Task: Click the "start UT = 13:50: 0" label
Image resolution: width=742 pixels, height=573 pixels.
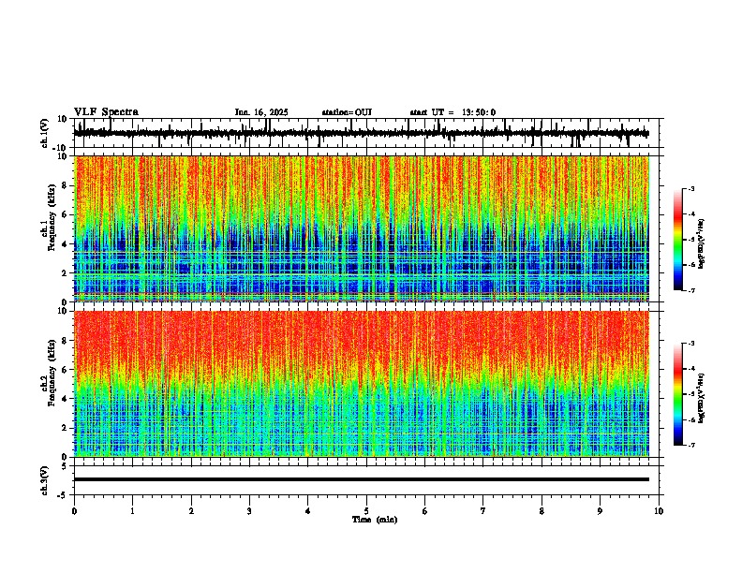Action: pyautogui.click(x=453, y=112)
